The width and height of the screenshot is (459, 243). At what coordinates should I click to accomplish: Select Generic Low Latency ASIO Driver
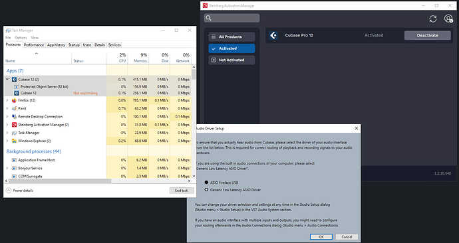[x=206, y=189]
